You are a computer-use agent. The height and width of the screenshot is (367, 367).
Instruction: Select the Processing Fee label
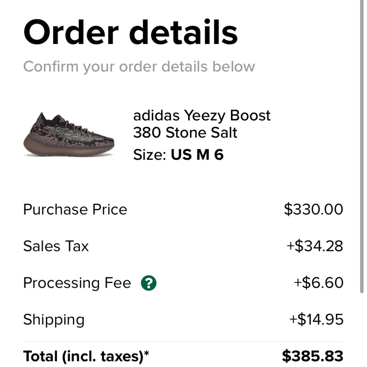point(77,283)
